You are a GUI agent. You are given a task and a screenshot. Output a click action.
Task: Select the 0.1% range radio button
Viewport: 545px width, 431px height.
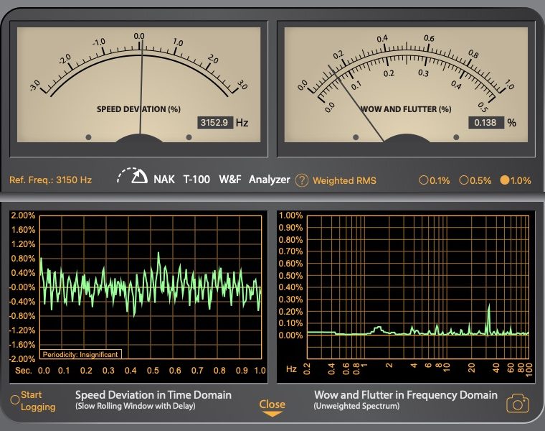click(423, 180)
